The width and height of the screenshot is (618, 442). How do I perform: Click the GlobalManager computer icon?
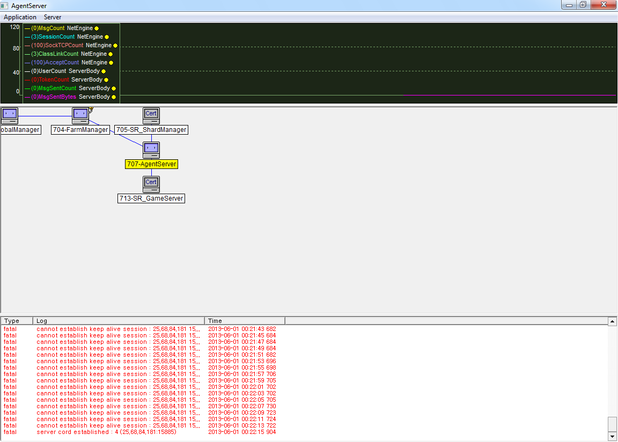9,115
